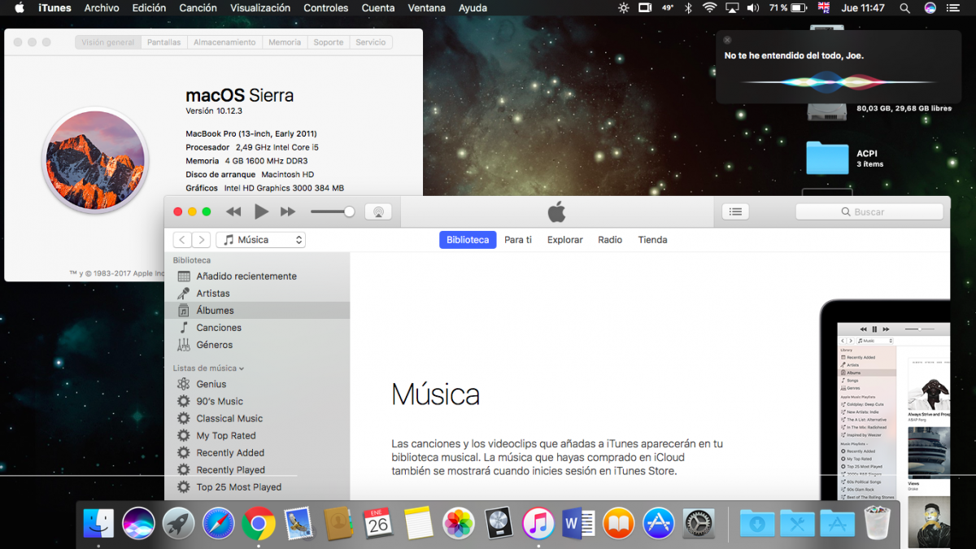The width and height of the screenshot is (976, 549).
Task: Click the AirPlay button in iTunes
Action: [x=377, y=211]
